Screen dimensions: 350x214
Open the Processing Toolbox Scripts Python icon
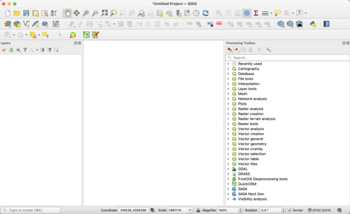[x=237, y=50]
